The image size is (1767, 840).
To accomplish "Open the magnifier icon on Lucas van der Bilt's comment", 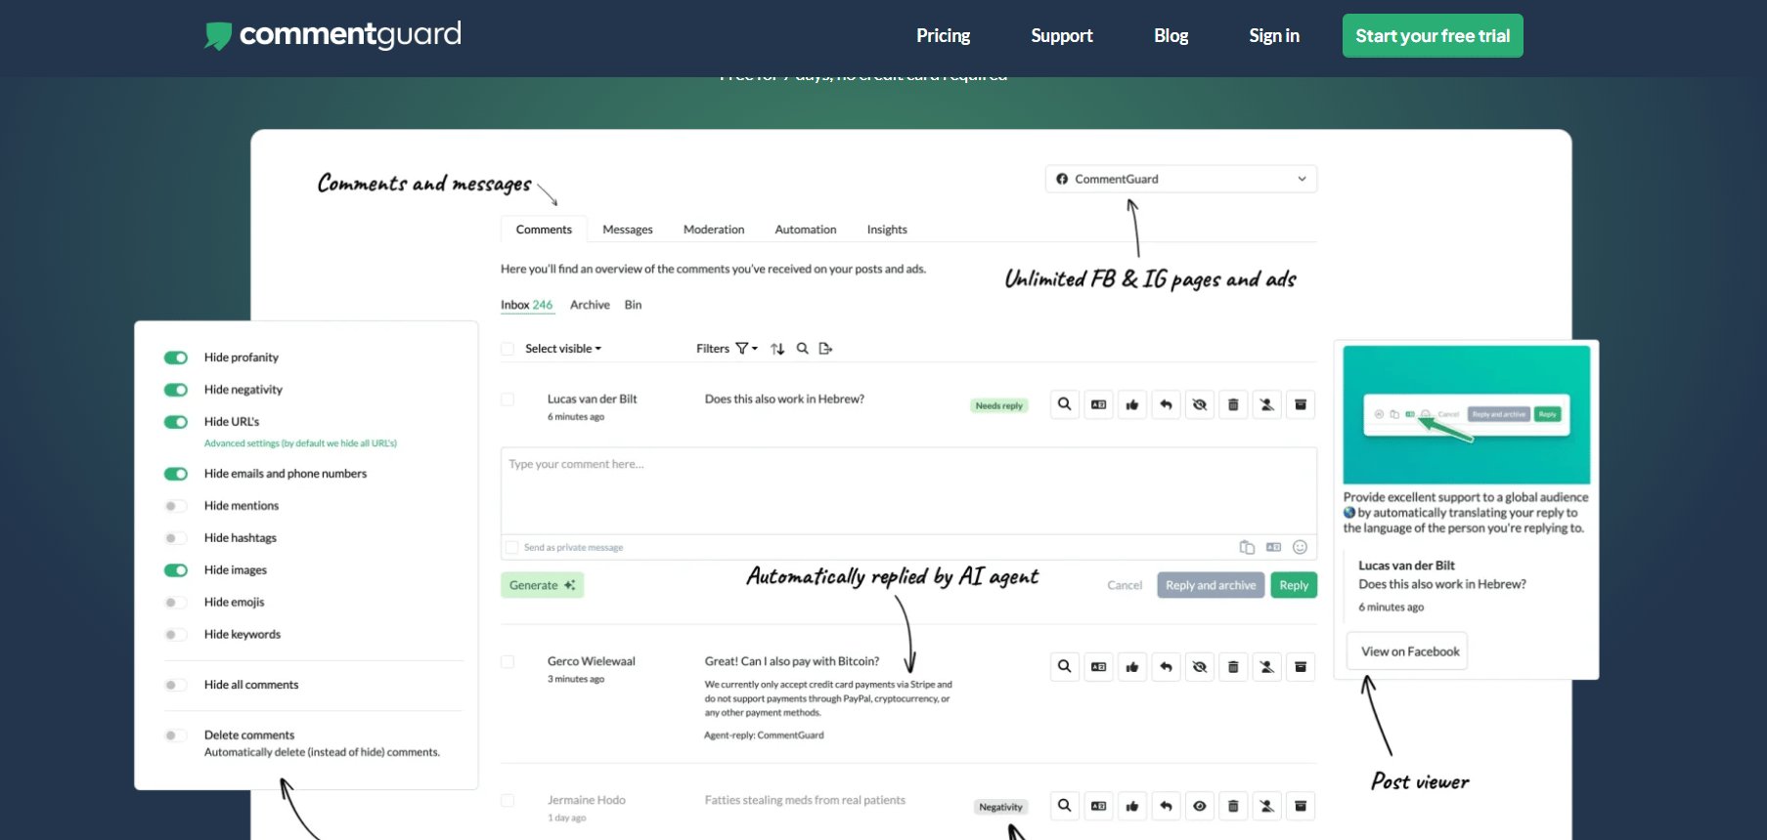I will pos(1065,404).
